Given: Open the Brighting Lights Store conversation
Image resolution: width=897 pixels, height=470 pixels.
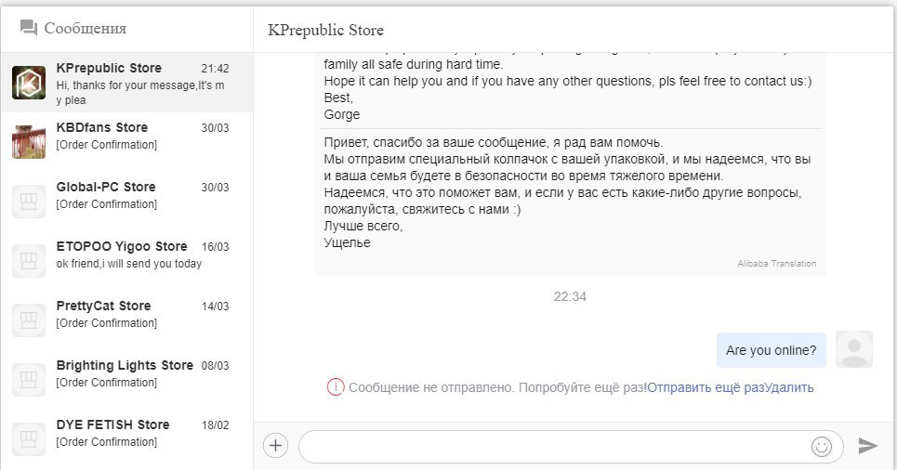Looking at the screenshot, I should click(x=126, y=380).
